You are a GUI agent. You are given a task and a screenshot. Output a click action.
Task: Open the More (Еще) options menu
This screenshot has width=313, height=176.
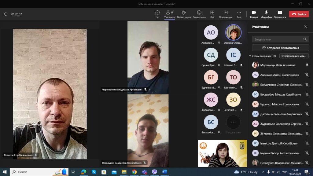click(x=239, y=14)
